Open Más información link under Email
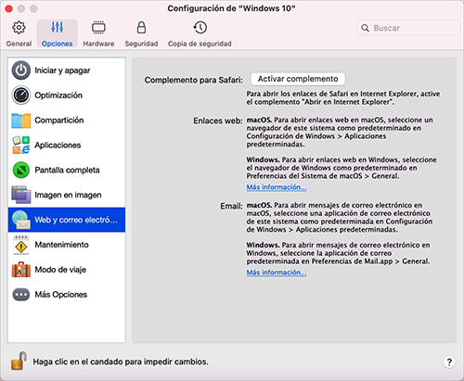The height and width of the screenshot is (381, 464). click(277, 273)
